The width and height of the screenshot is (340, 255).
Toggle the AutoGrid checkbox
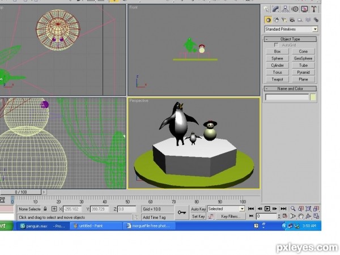click(x=276, y=45)
